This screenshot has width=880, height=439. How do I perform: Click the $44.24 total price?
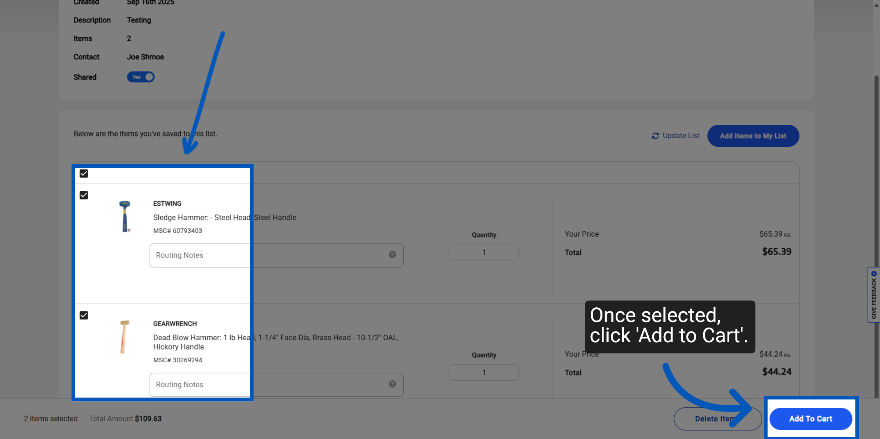(x=777, y=372)
